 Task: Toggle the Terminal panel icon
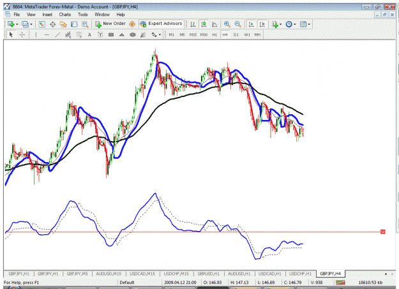click(x=74, y=24)
